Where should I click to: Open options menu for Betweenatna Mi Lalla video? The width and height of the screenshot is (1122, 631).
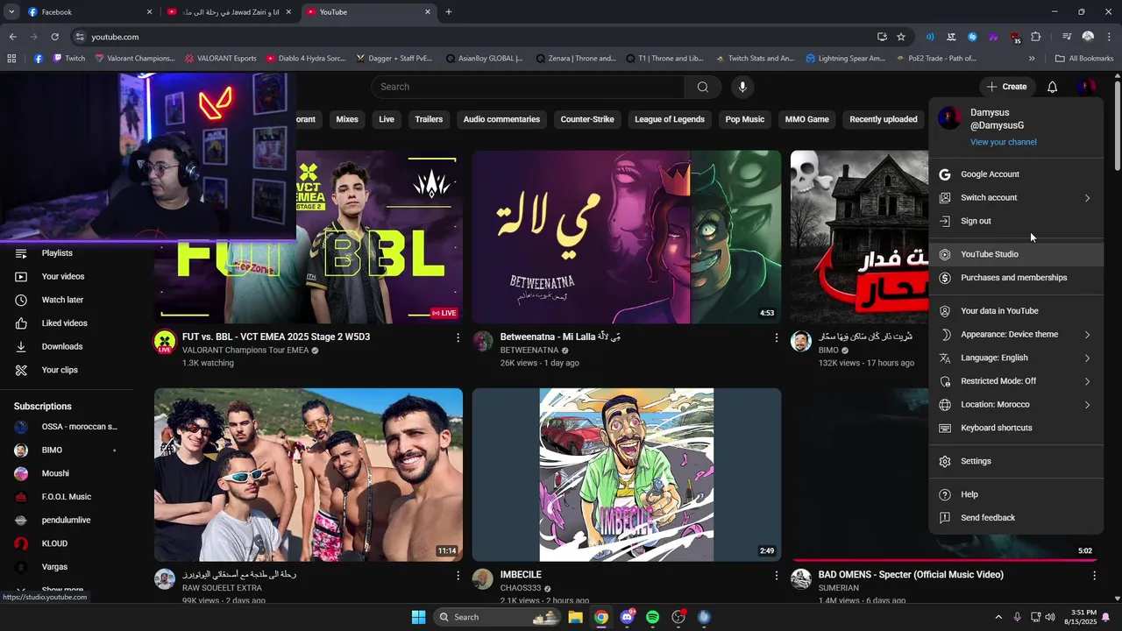776,337
